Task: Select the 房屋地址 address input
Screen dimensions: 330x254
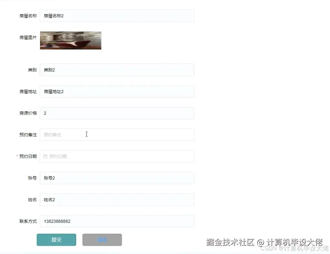Action: (116, 91)
